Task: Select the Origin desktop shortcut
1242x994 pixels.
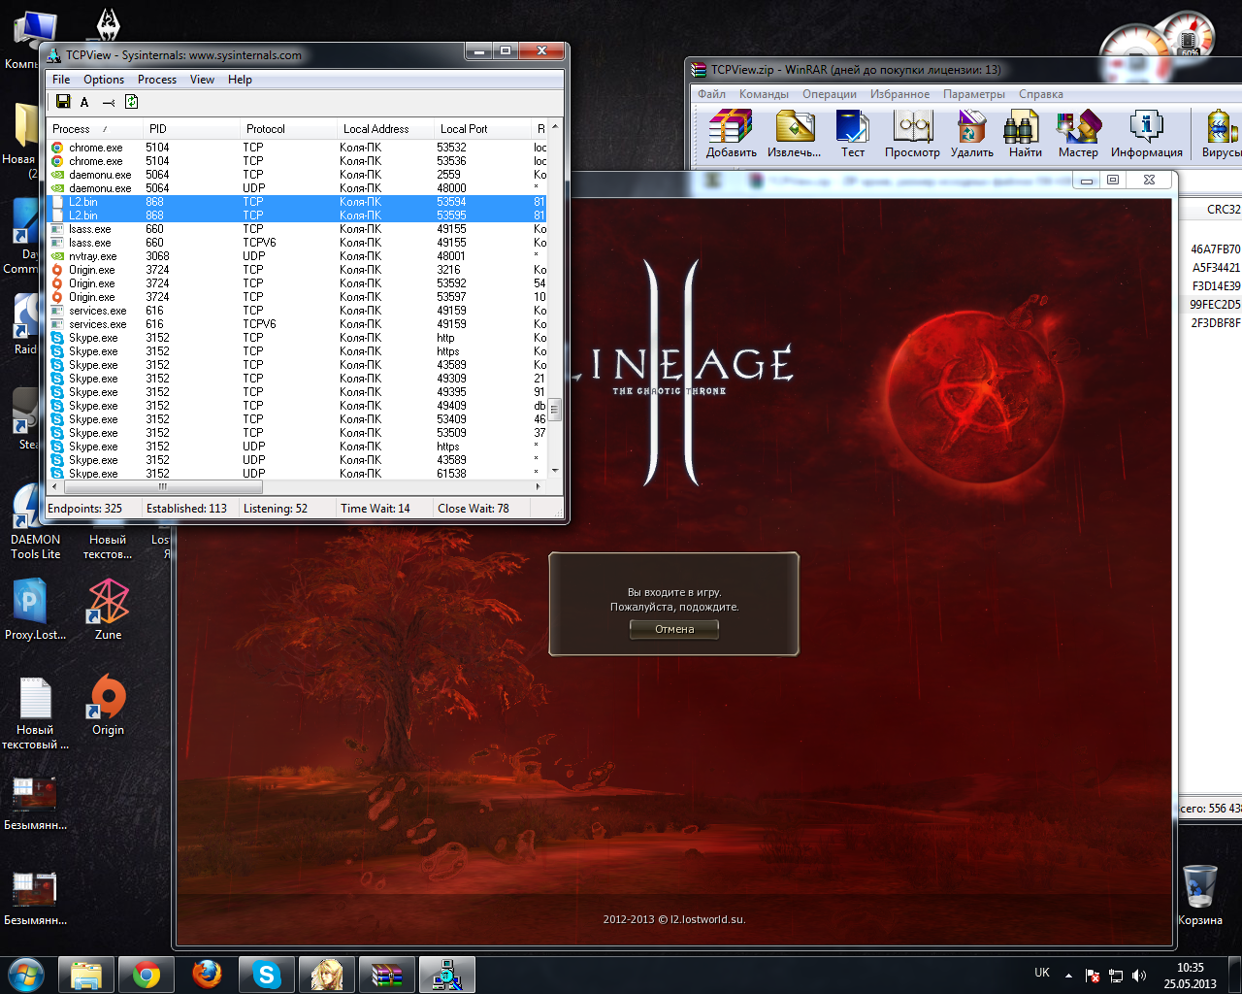Action: pyautogui.click(x=108, y=705)
